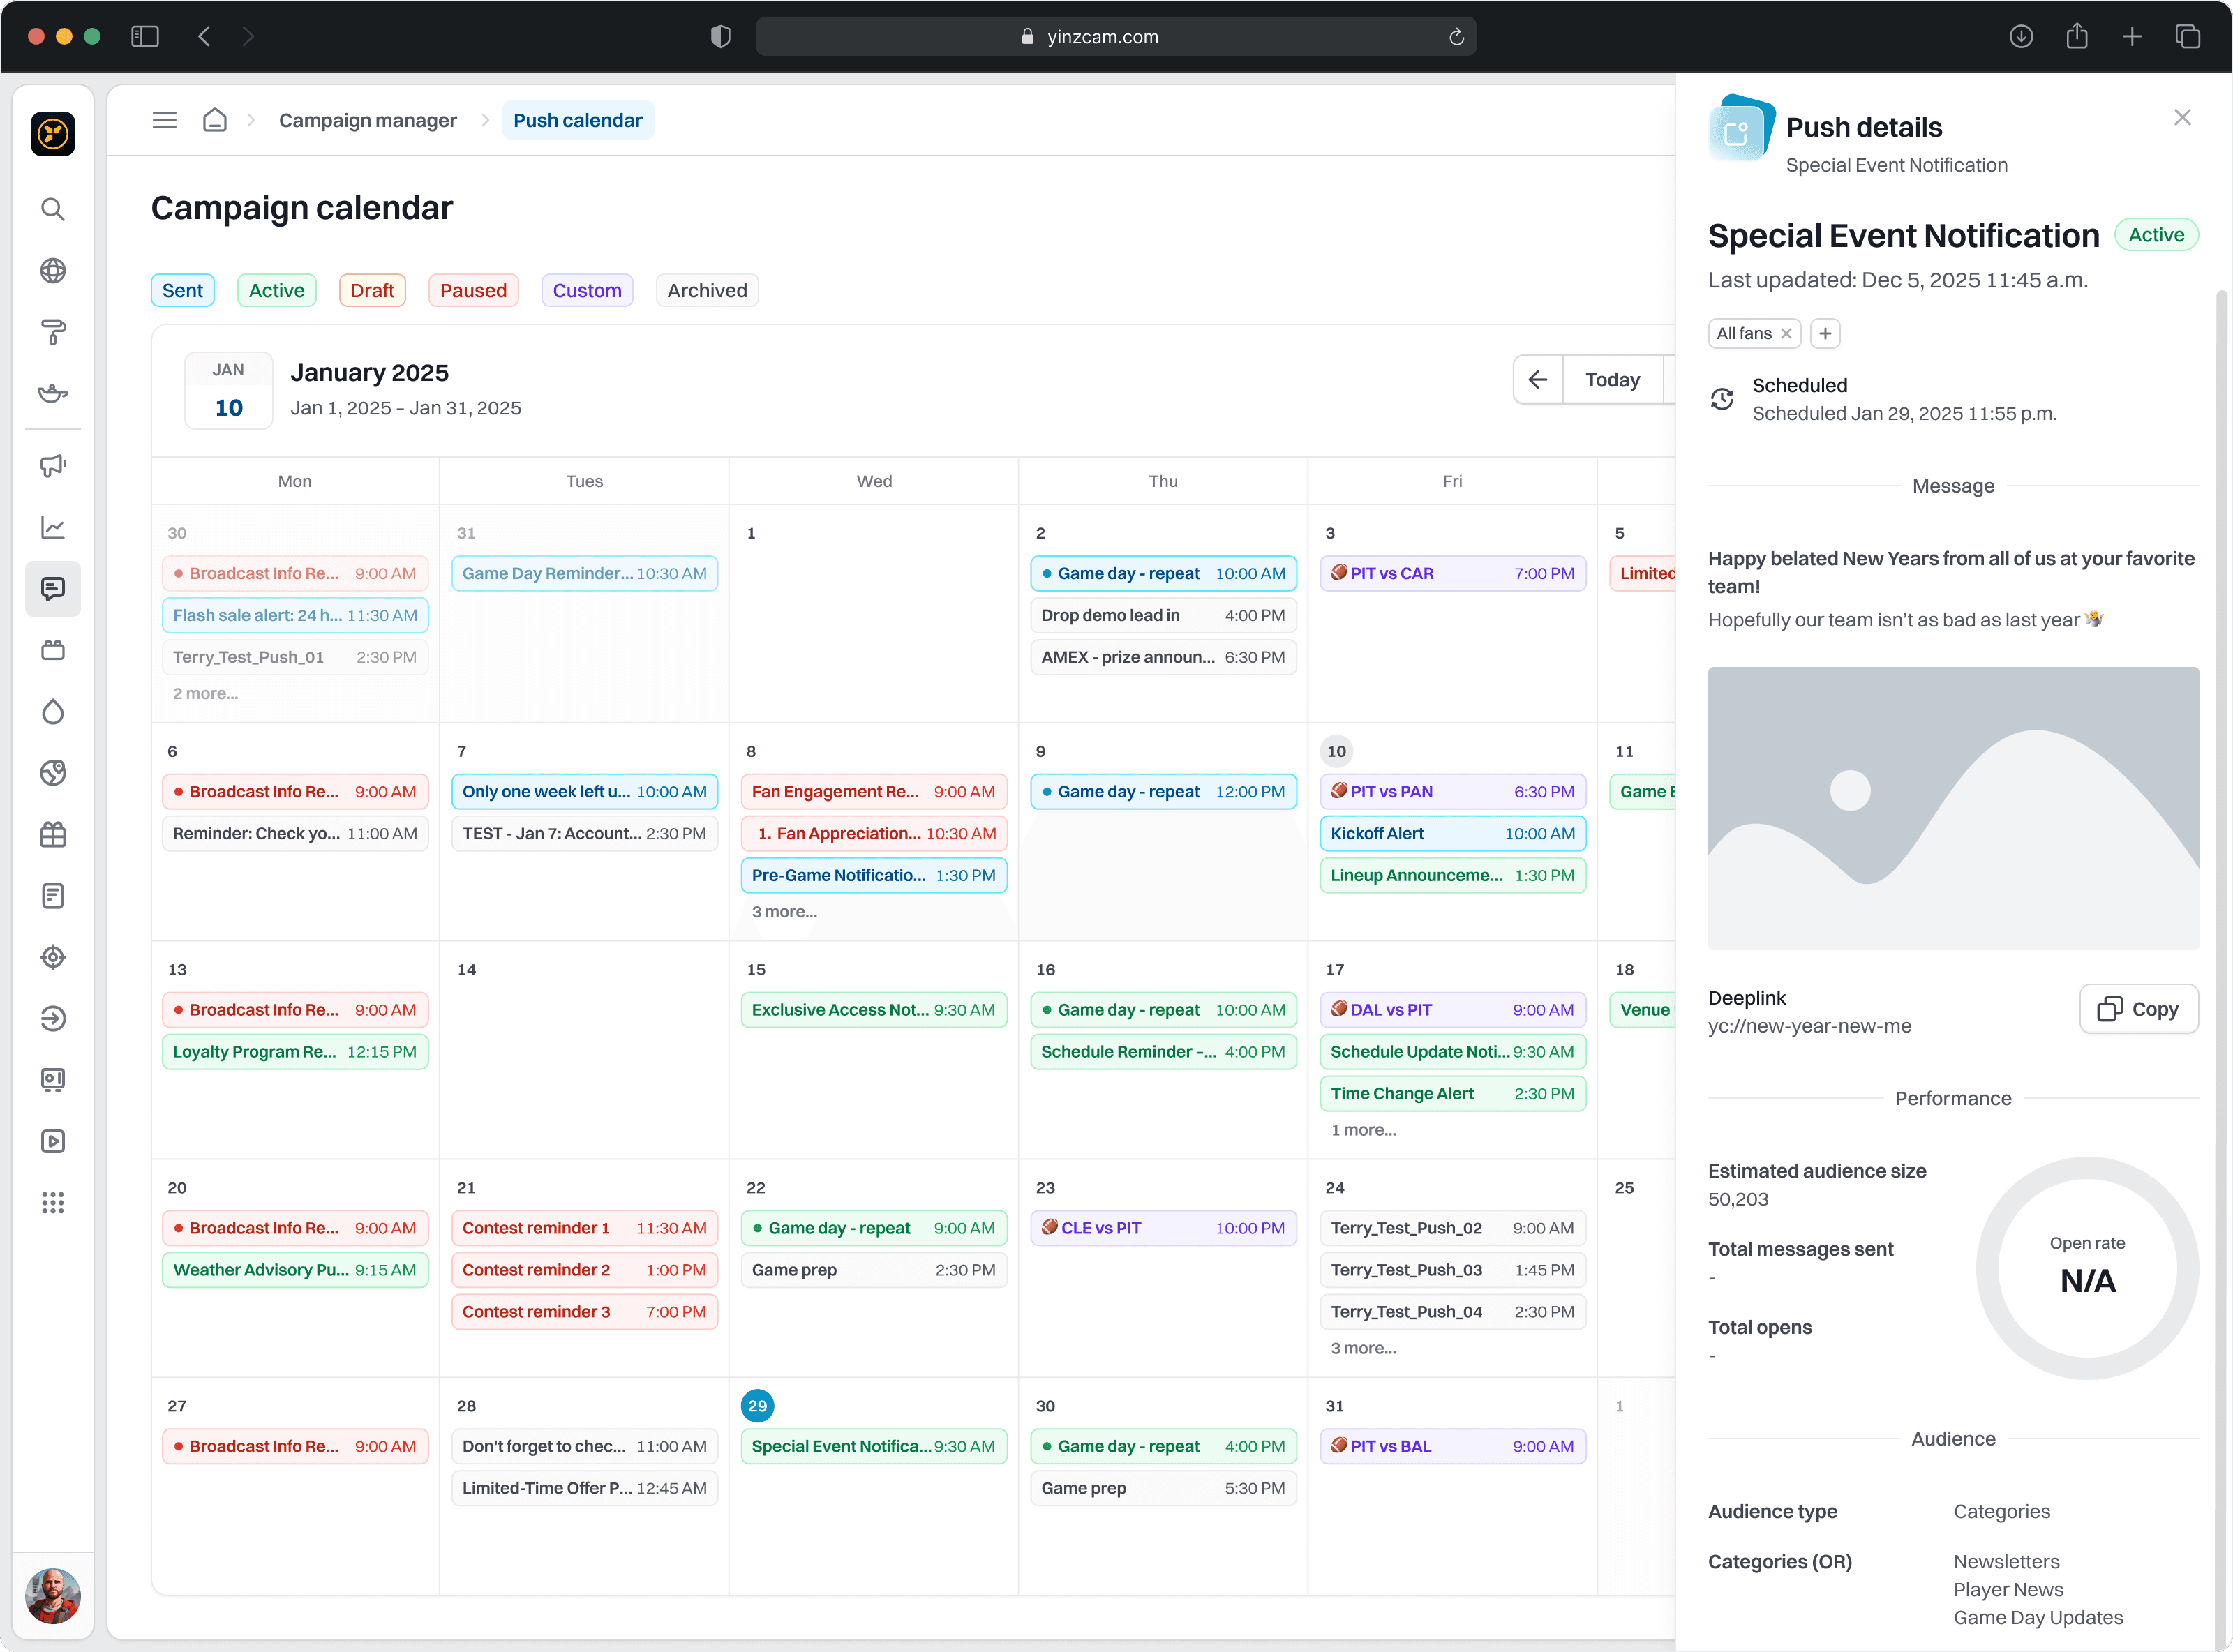Remove the All fans tag

tap(1786, 334)
